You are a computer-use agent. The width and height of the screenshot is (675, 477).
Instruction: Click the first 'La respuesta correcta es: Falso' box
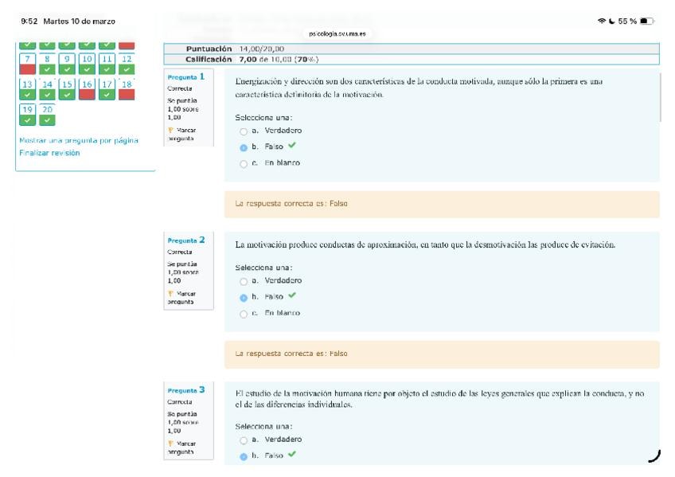point(442,204)
